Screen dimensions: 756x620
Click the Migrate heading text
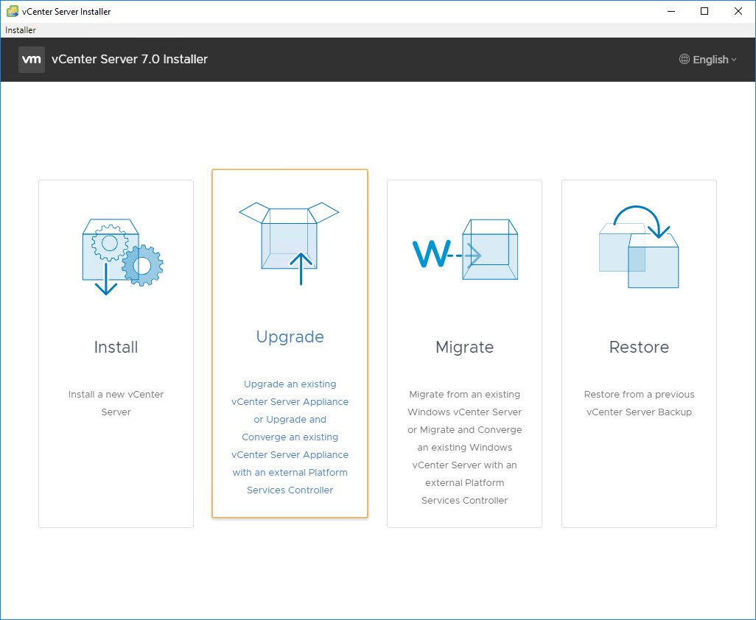[x=464, y=347]
